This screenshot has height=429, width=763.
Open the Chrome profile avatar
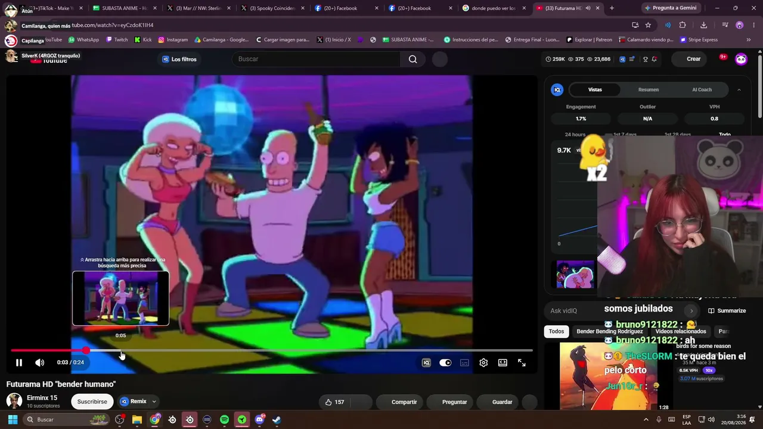[740, 25]
